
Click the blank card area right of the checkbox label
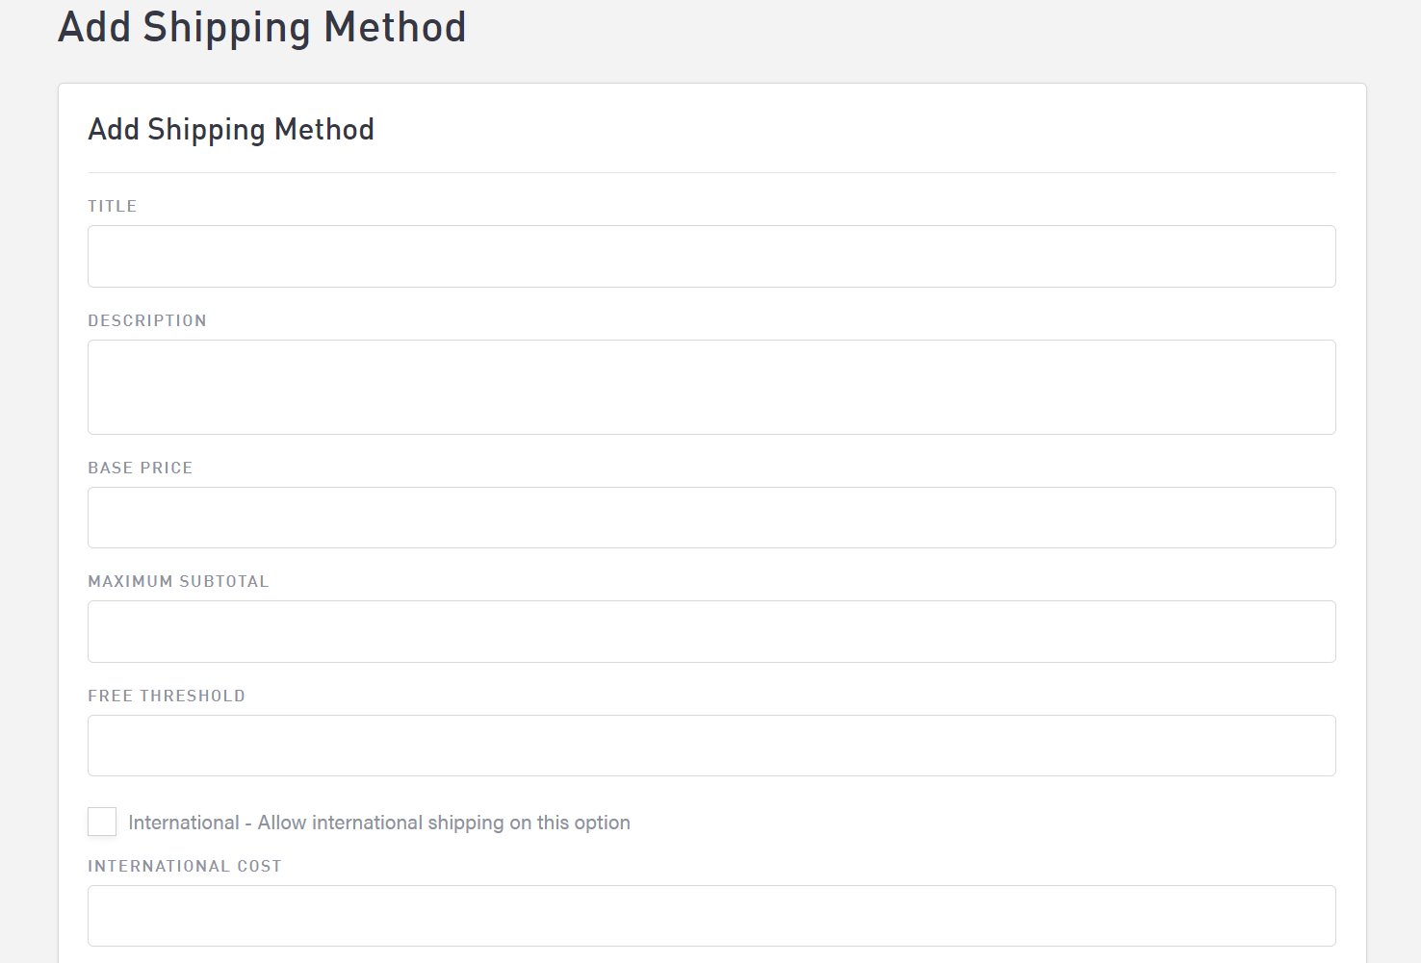click(963, 823)
